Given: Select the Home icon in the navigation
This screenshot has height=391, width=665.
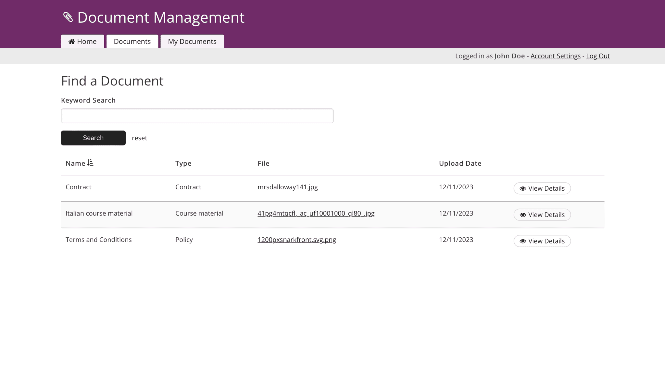Looking at the screenshot, I should pyautogui.click(x=71, y=41).
